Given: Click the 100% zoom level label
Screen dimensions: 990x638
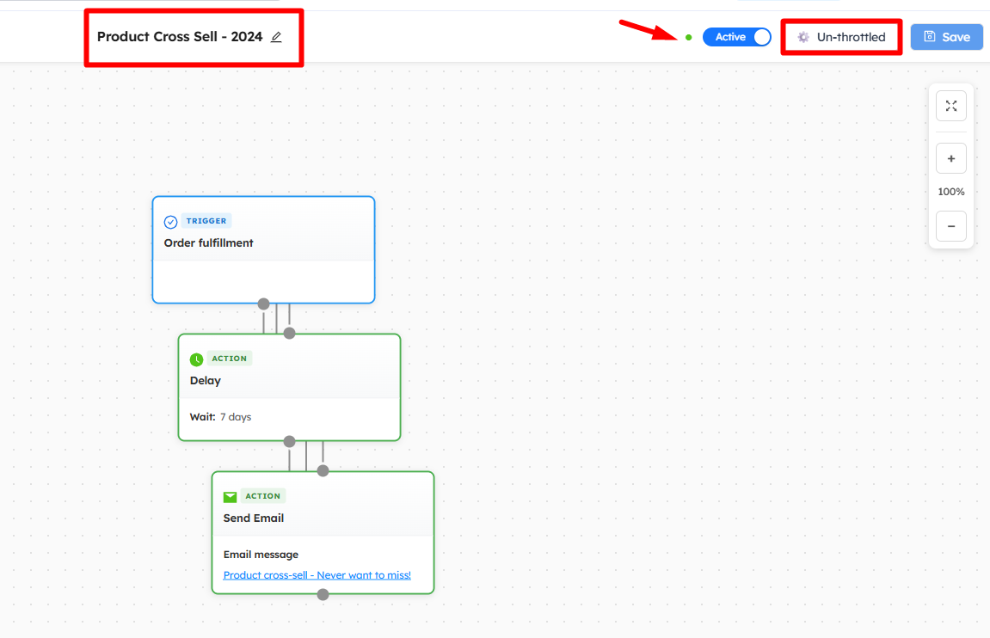Looking at the screenshot, I should [951, 192].
